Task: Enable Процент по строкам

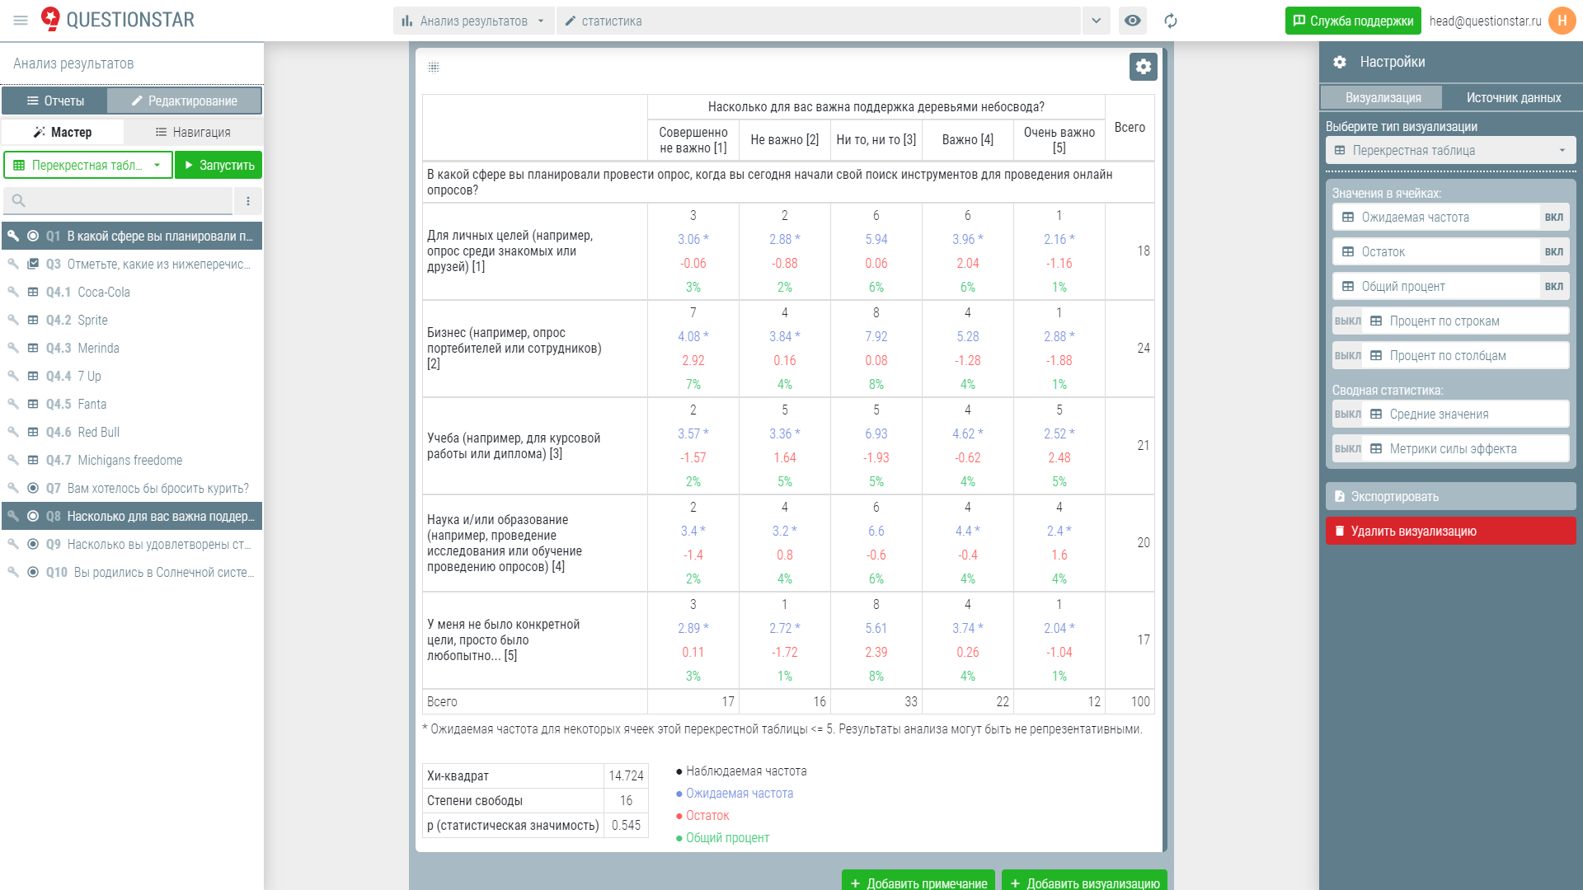Action: pos(1348,321)
